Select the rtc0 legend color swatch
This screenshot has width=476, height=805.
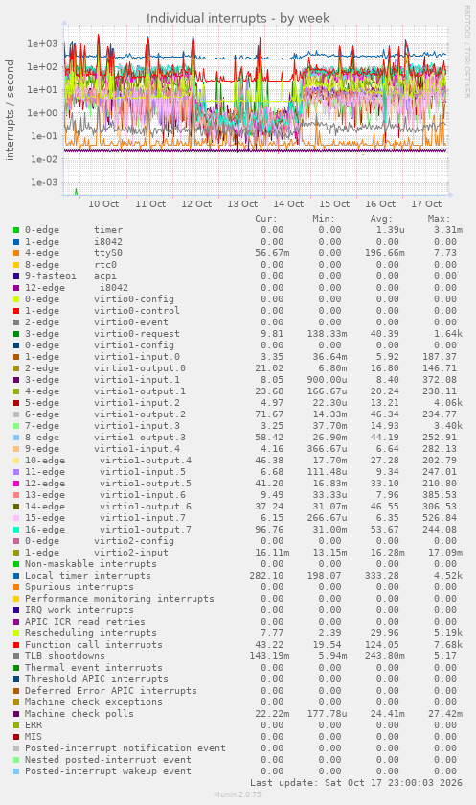16,265
